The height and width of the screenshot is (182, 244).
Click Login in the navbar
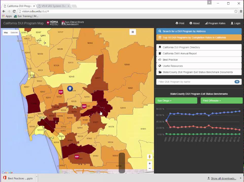(x=235, y=23)
